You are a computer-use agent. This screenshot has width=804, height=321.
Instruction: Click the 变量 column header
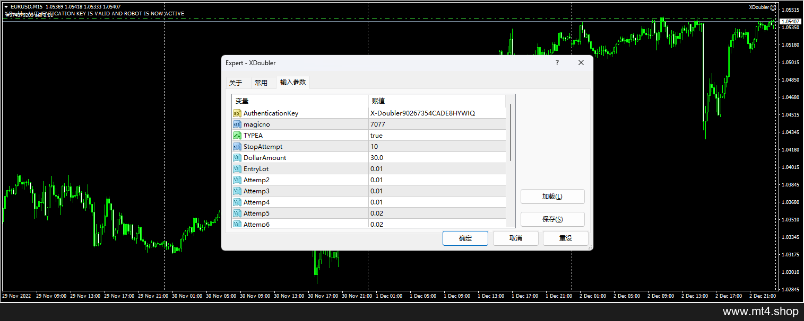(x=300, y=101)
